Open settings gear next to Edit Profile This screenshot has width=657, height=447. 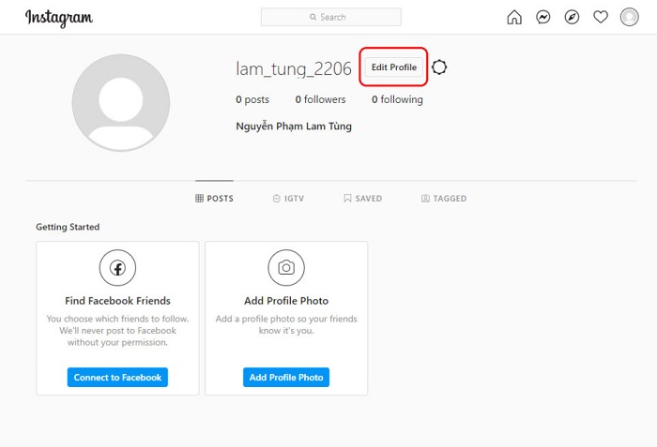tap(439, 67)
